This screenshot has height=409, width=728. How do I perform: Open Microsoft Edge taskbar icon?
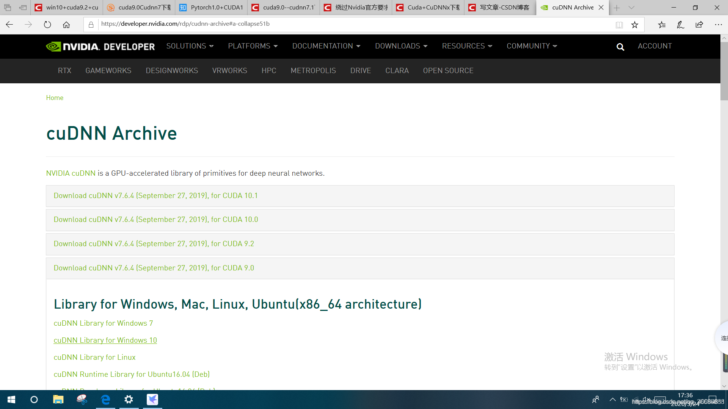pos(105,400)
